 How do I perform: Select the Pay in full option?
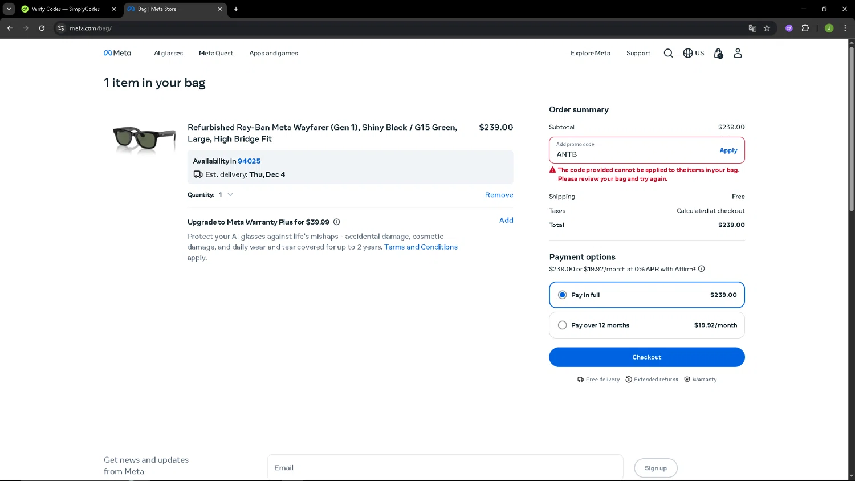click(563, 295)
